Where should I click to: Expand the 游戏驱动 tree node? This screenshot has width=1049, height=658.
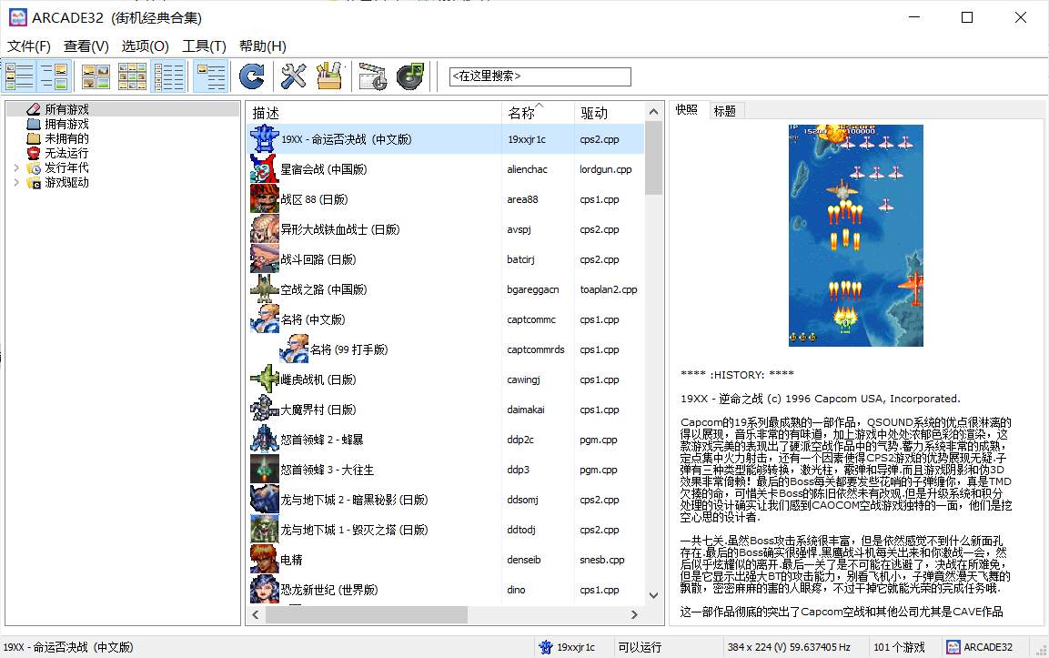[x=16, y=182]
